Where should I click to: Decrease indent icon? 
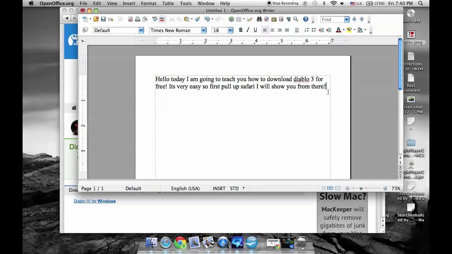click(x=321, y=30)
